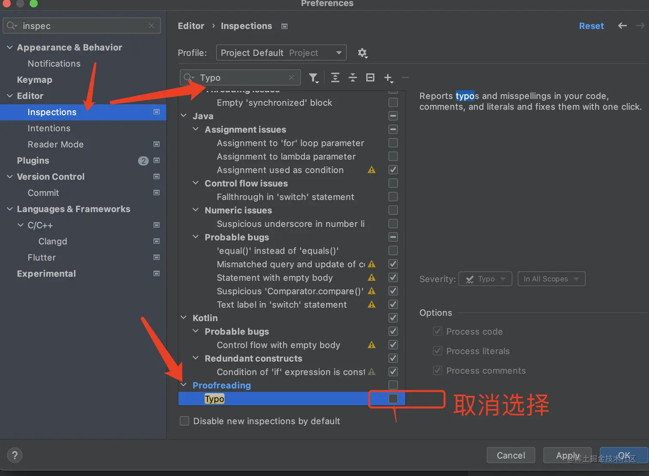Open Reader Mode settings page

(x=55, y=145)
